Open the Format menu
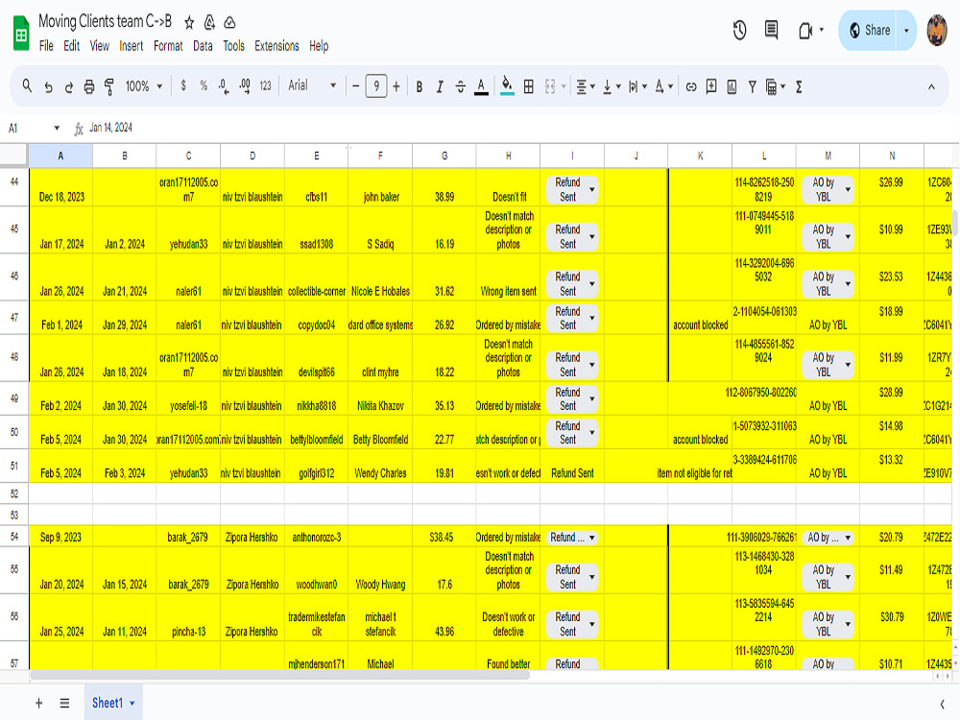 [168, 46]
